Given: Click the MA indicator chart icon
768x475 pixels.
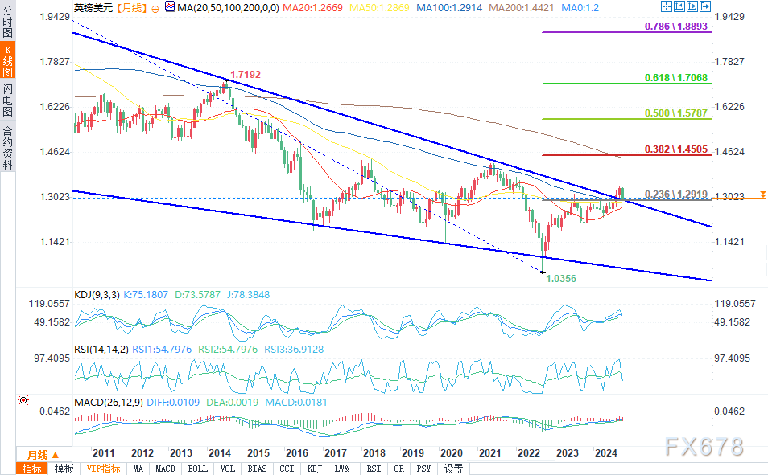Looking at the screenshot, I should [x=170, y=7].
